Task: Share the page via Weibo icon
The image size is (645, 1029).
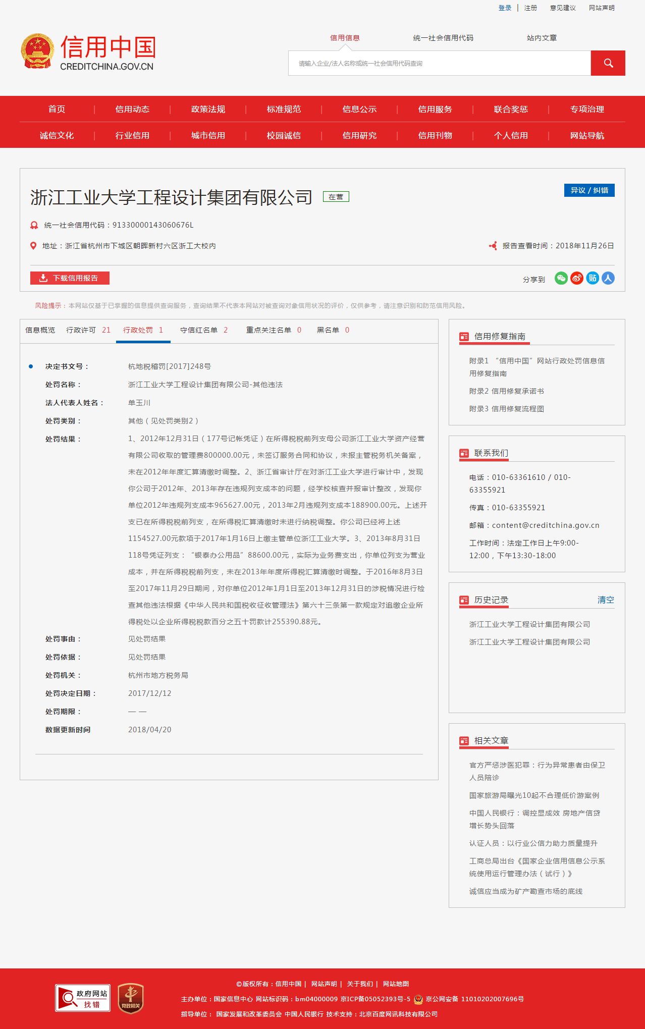Action: point(577,278)
